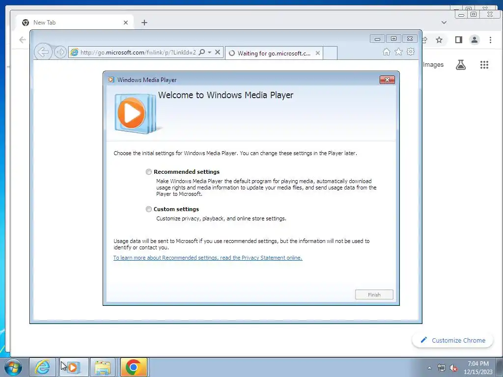Add a new tab in Chrome
503x377 pixels.
tap(144, 23)
